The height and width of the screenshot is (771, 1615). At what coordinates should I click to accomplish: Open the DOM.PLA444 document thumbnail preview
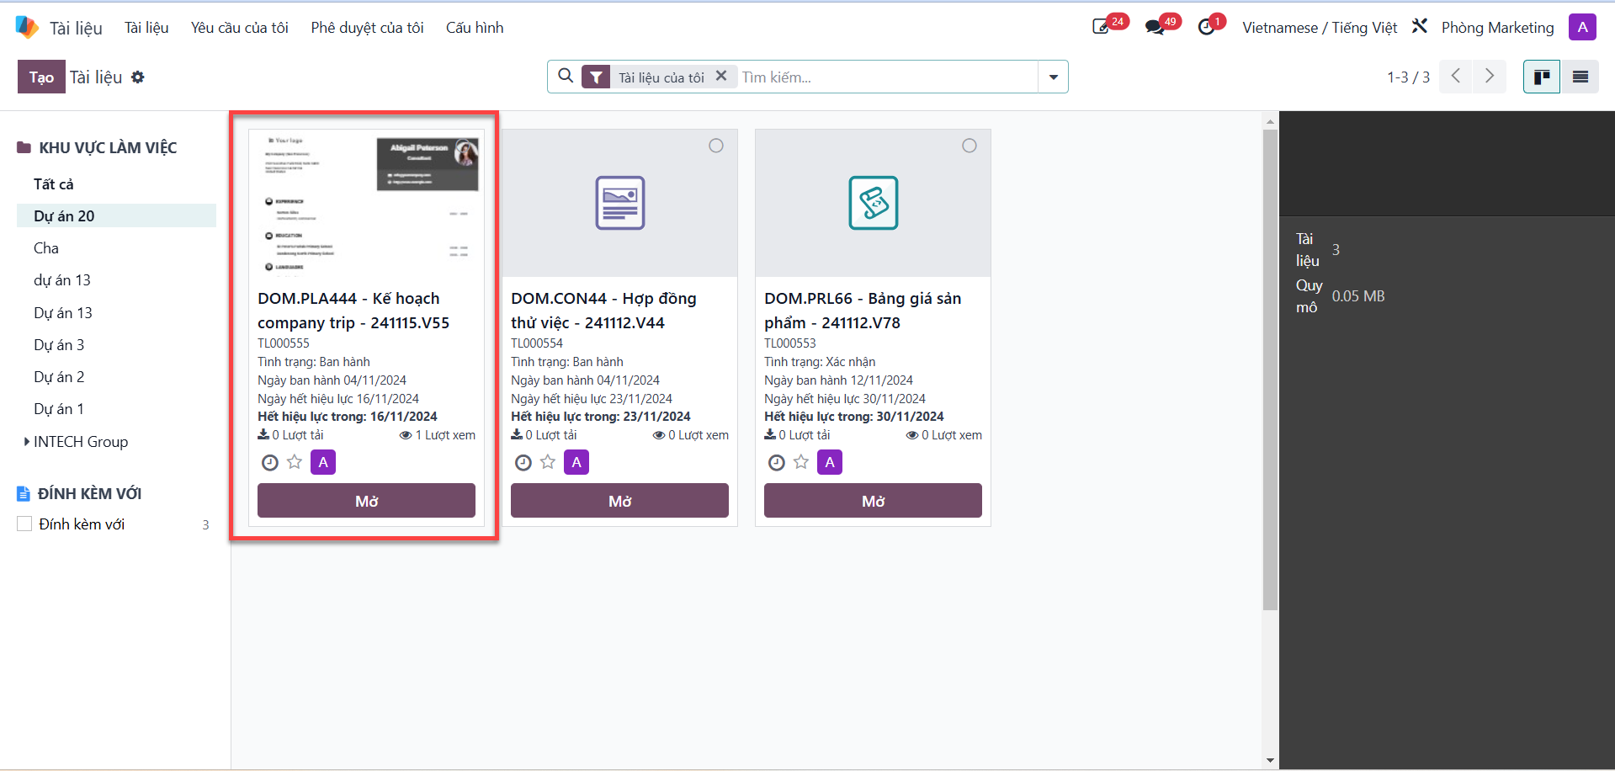pyautogui.click(x=366, y=203)
